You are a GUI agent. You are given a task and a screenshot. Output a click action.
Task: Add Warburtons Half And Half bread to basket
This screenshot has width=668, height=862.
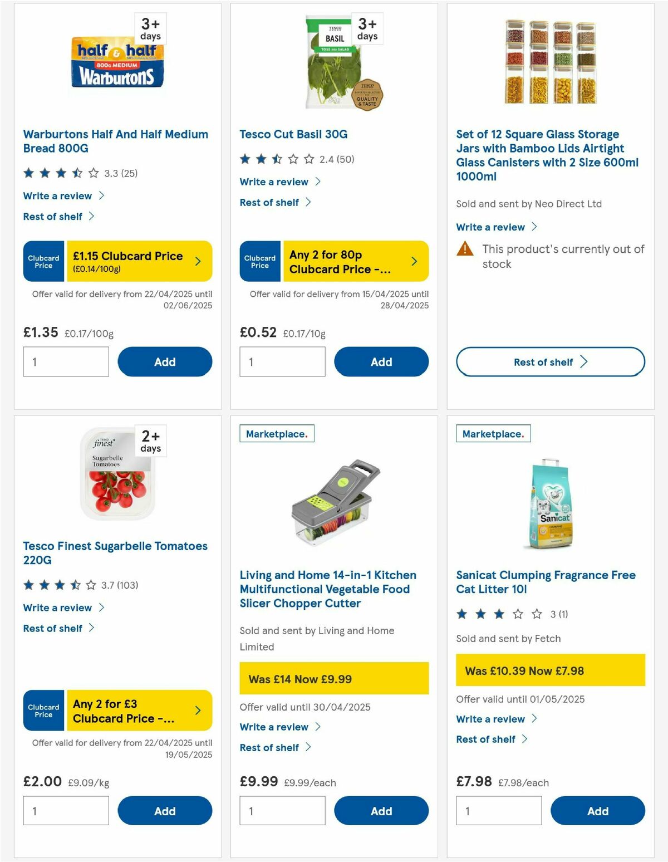tap(164, 361)
